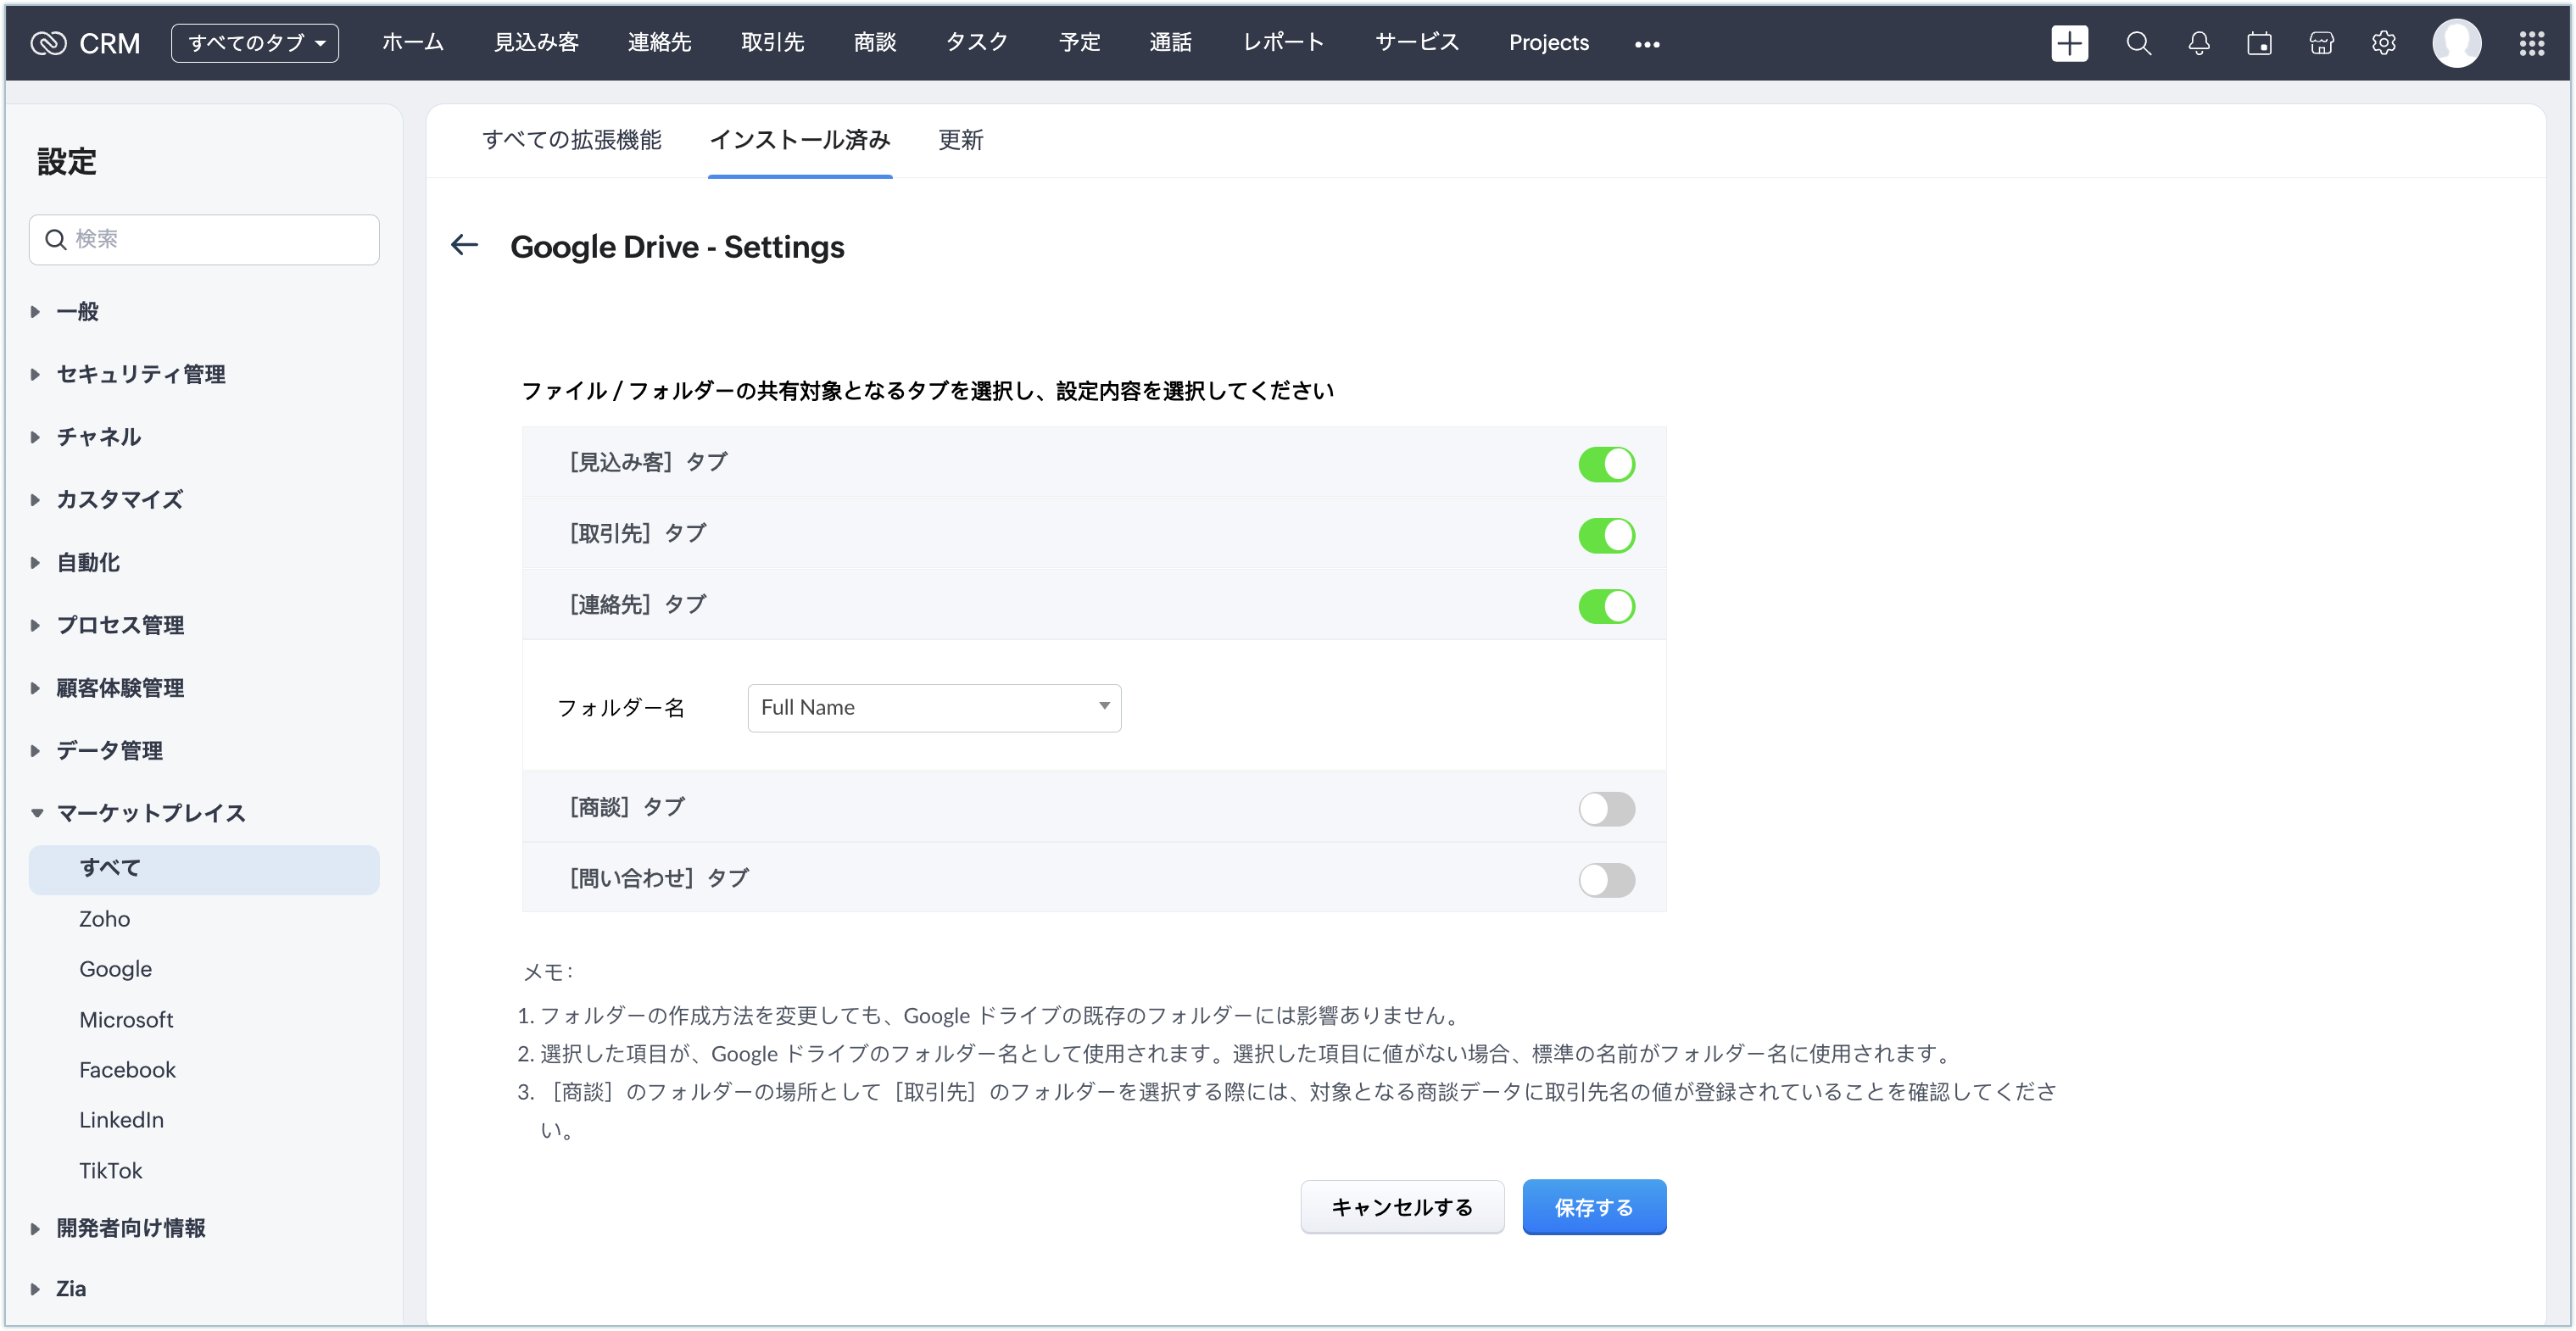Viewport: 2576px width, 1331px height.
Task: Open the レポート menu item
Action: [x=1283, y=43]
